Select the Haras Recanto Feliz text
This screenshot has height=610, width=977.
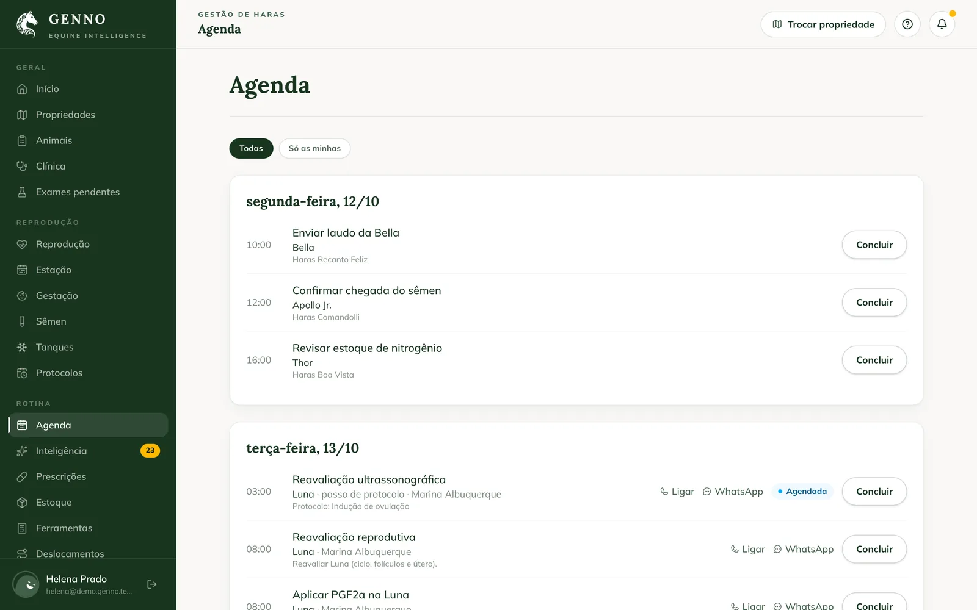[x=330, y=260]
